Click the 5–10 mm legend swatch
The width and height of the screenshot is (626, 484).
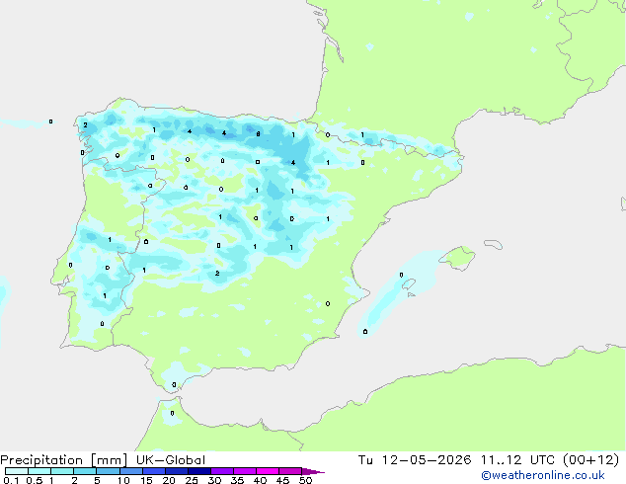tap(108, 471)
